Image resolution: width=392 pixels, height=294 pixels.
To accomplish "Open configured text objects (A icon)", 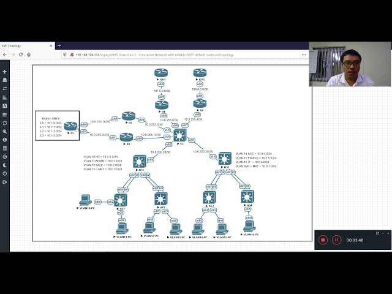I will [4, 106].
